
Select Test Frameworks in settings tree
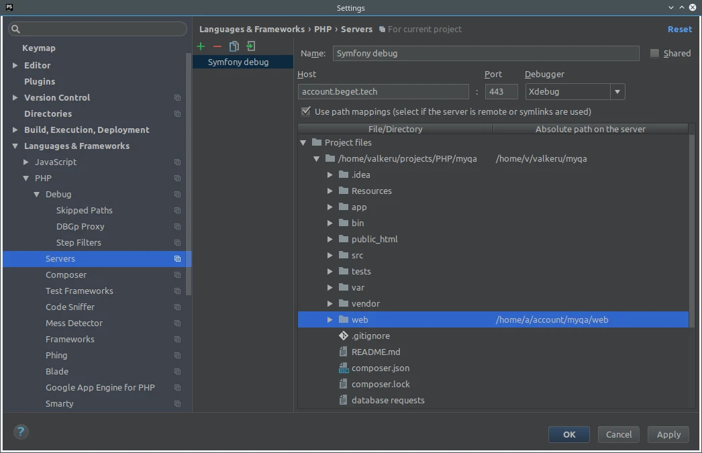[79, 291]
